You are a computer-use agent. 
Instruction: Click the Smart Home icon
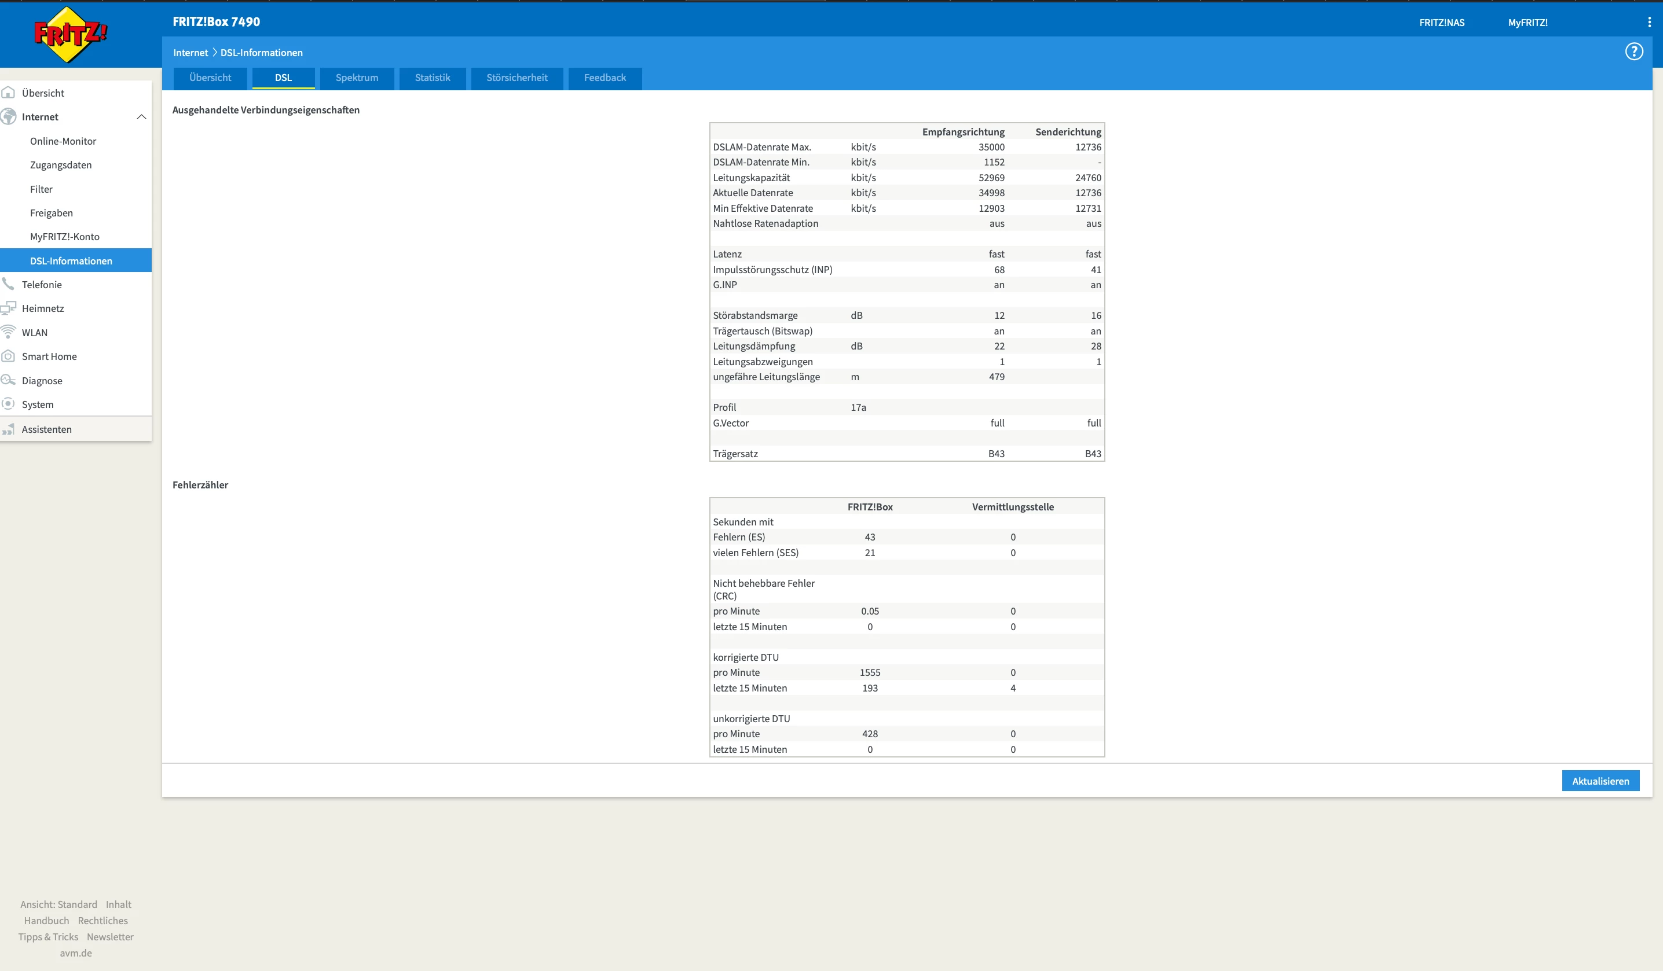pos(9,356)
